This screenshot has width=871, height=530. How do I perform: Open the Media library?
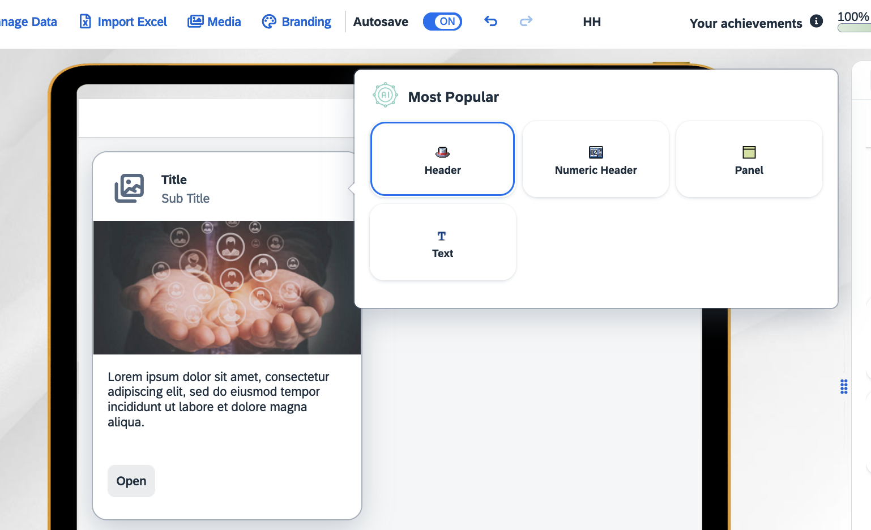coord(214,22)
